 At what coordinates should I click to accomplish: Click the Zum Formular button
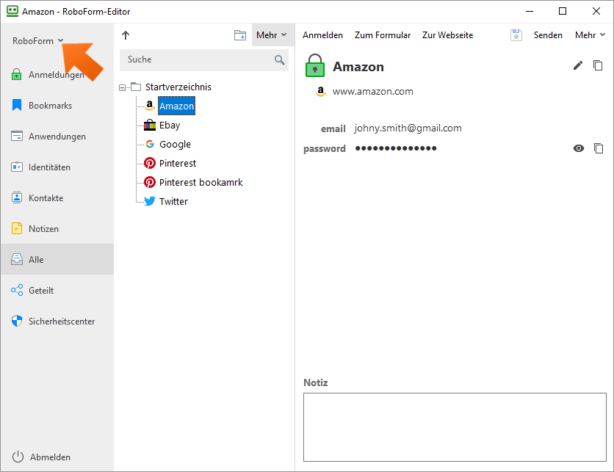pyautogui.click(x=383, y=35)
